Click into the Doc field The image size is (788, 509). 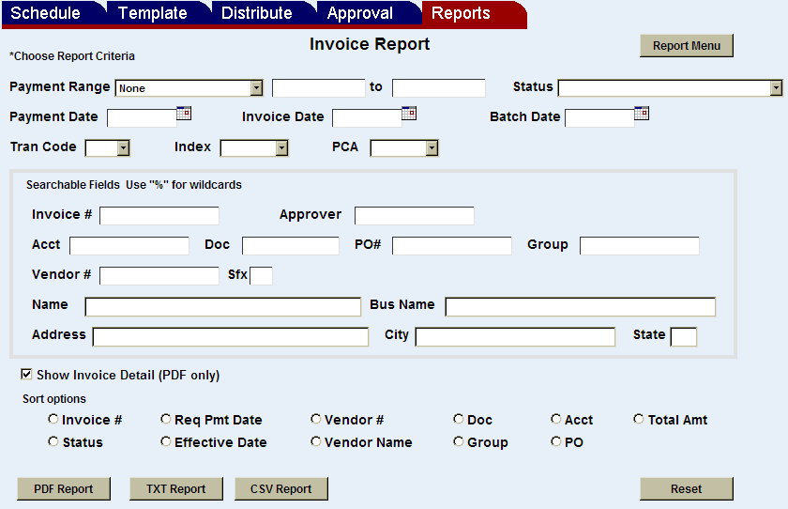[291, 246]
